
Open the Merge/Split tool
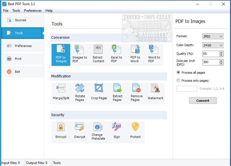pos(61,94)
